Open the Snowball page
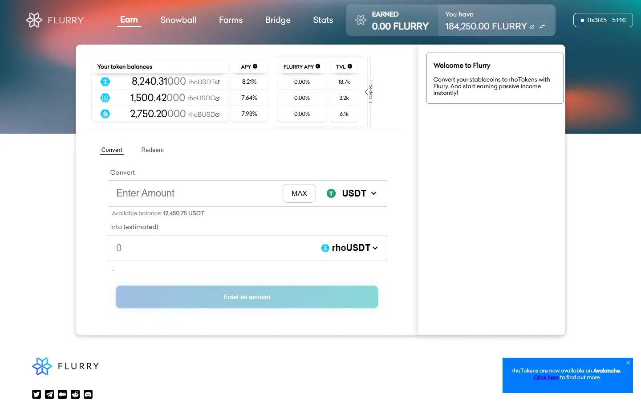Screen dimensions: 641x401 (179, 20)
